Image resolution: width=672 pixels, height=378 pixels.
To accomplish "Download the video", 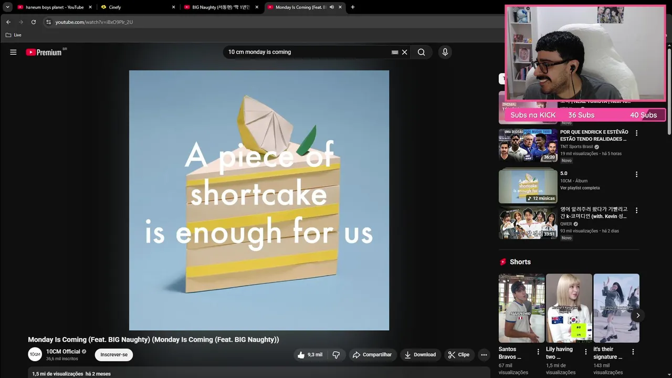I will [420, 355].
